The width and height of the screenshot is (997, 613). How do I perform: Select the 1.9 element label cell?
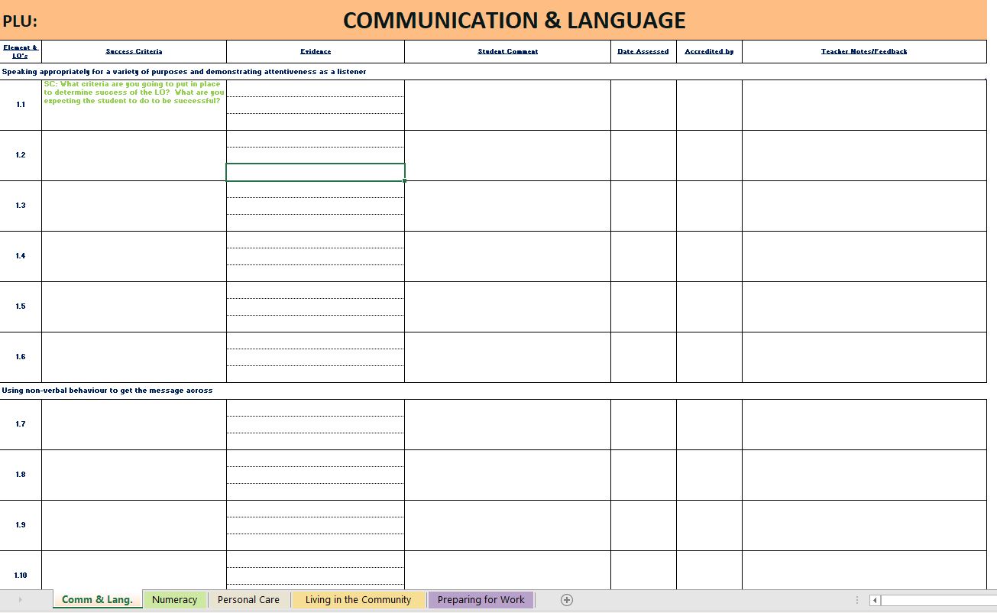(x=21, y=525)
